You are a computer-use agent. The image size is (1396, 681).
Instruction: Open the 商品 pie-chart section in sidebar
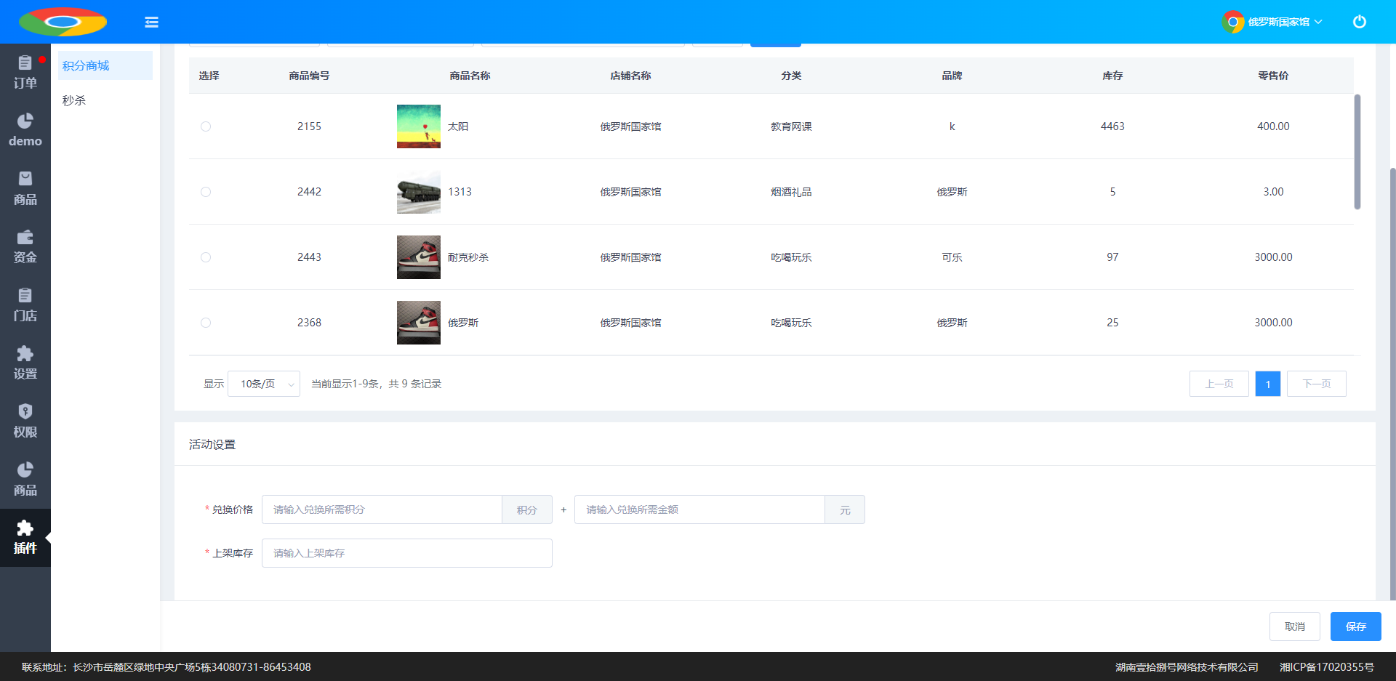coord(25,480)
